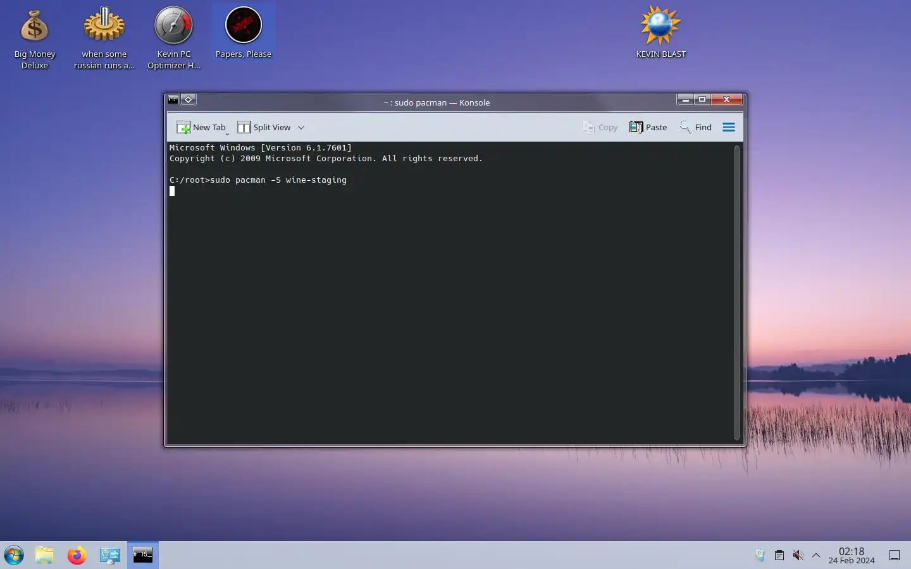Open Konsole window menu icon in title bar

tap(173, 99)
